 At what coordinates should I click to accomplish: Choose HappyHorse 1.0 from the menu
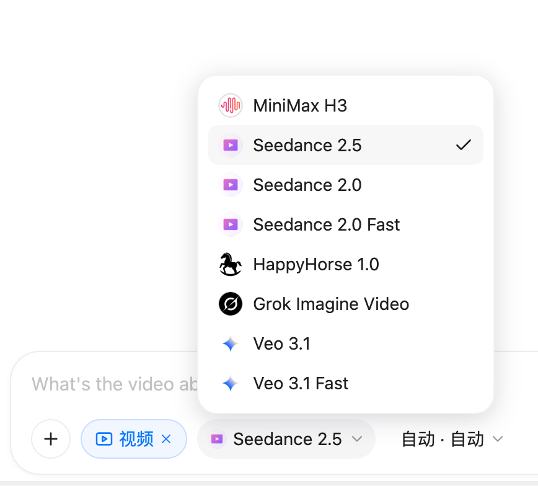(x=346, y=264)
